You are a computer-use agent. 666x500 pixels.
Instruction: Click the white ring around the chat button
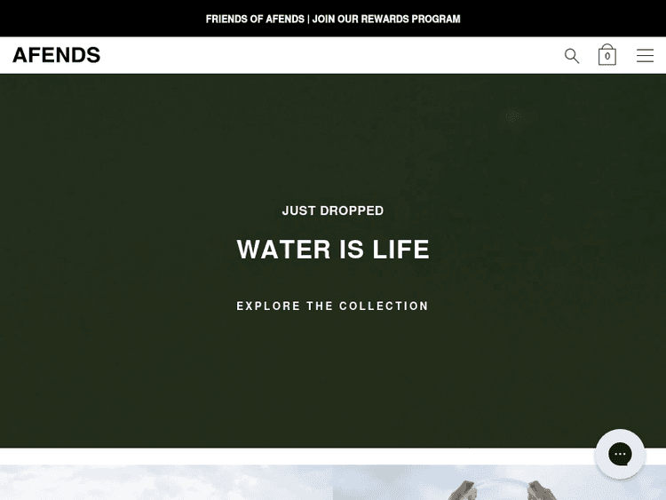click(599, 454)
